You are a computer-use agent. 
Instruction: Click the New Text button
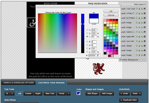click(50, 93)
